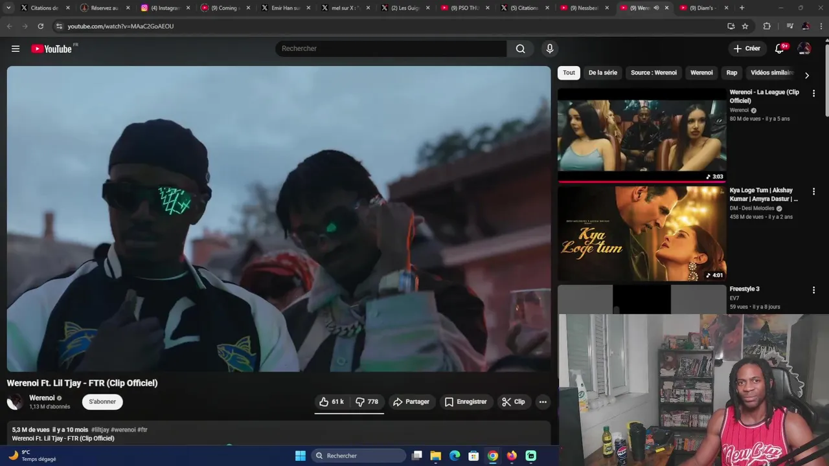The image size is (829, 466).
Task: Select the Werenoi filter chip
Action: 701,72
